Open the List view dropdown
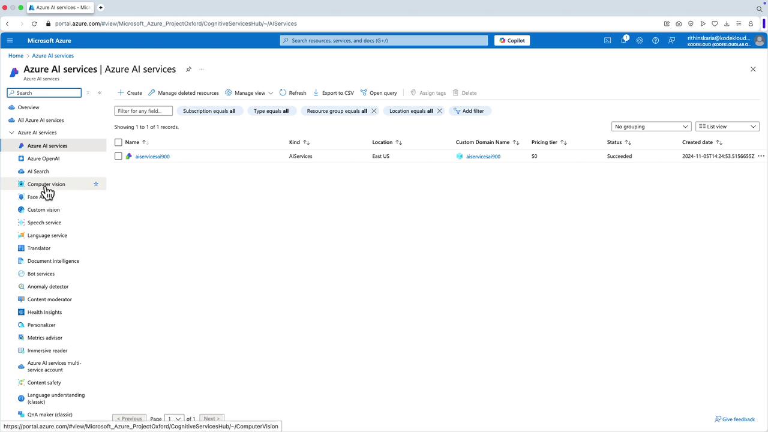 (x=727, y=127)
